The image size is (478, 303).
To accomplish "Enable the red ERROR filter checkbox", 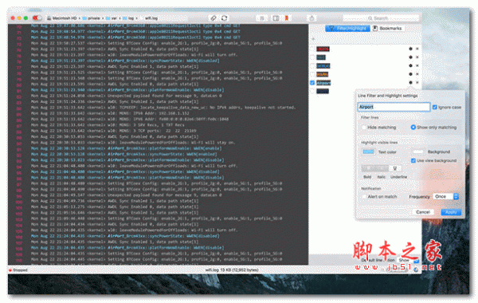I will click(x=312, y=49).
